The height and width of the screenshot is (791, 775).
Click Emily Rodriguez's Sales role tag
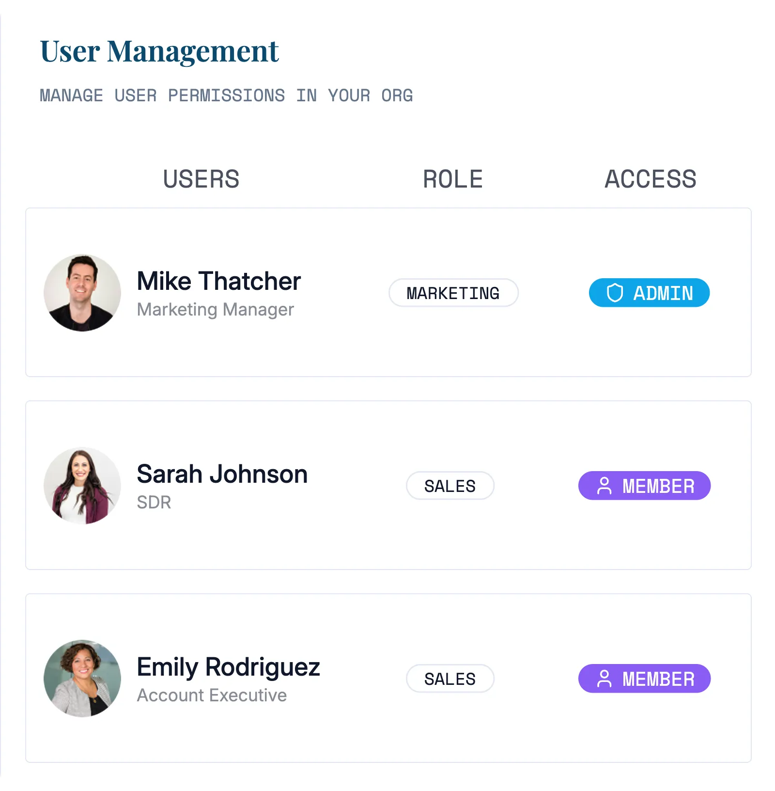[450, 679]
